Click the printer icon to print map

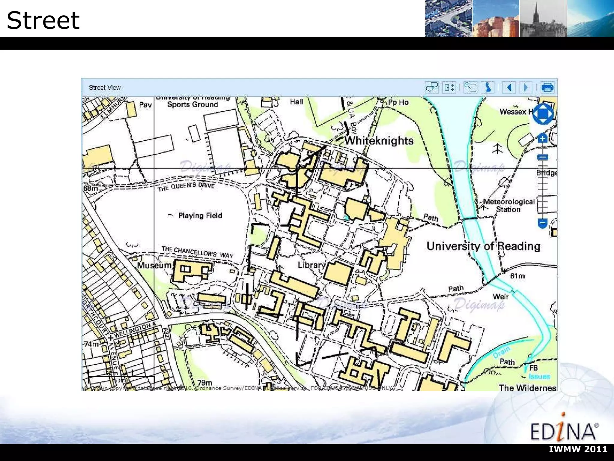point(547,88)
